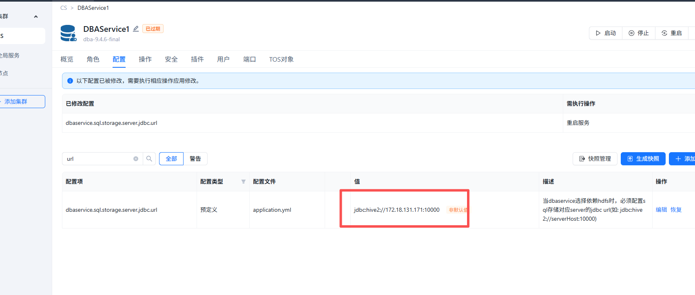Click the filter funnel icon in 配置类型 column
This screenshot has height=295, width=695.
(243, 182)
